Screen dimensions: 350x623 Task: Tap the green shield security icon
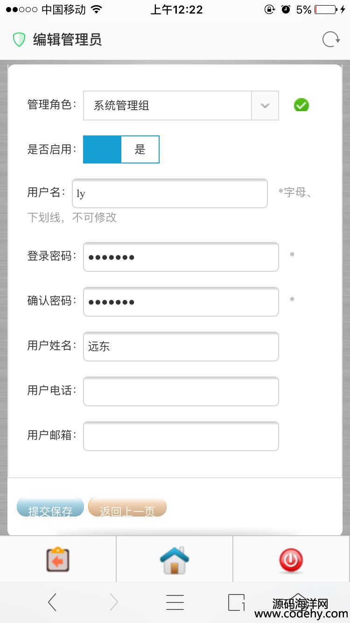(19, 40)
